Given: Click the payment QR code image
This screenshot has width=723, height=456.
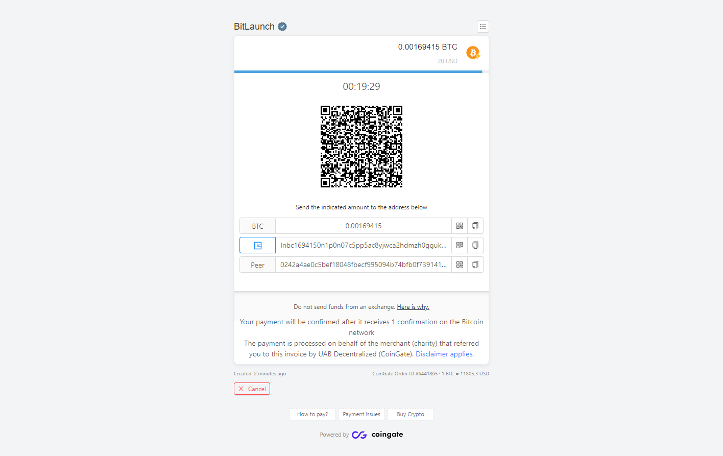Looking at the screenshot, I should 361,147.
